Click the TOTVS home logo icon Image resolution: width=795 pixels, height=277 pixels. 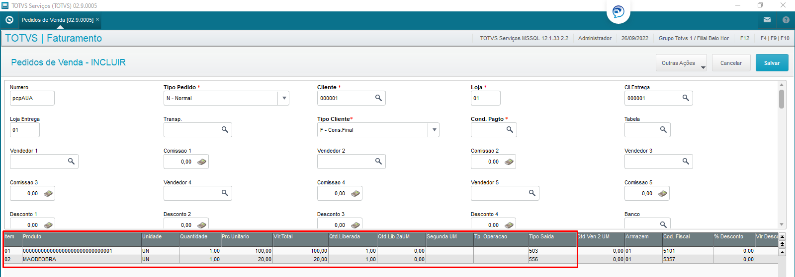[x=9, y=20]
